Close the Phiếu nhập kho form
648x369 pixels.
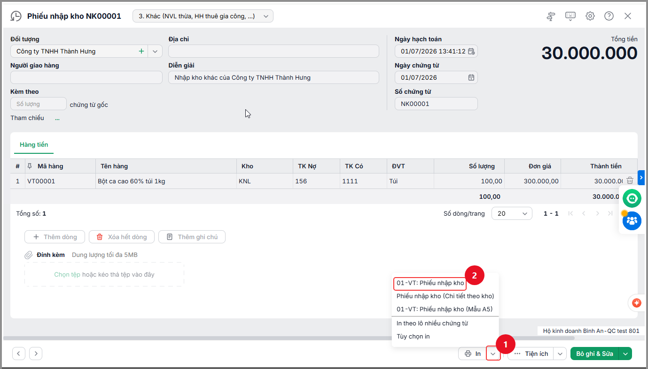tap(628, 16)
